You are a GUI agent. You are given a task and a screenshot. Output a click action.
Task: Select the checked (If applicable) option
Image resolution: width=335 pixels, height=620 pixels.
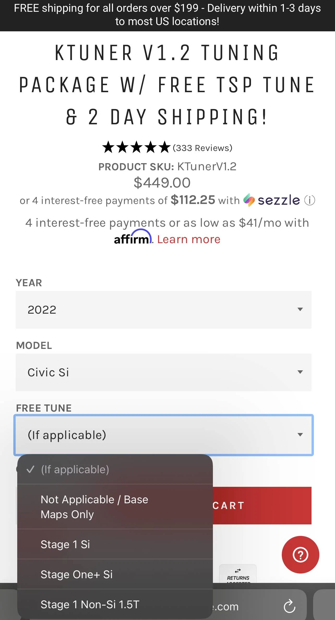(75, 469)
